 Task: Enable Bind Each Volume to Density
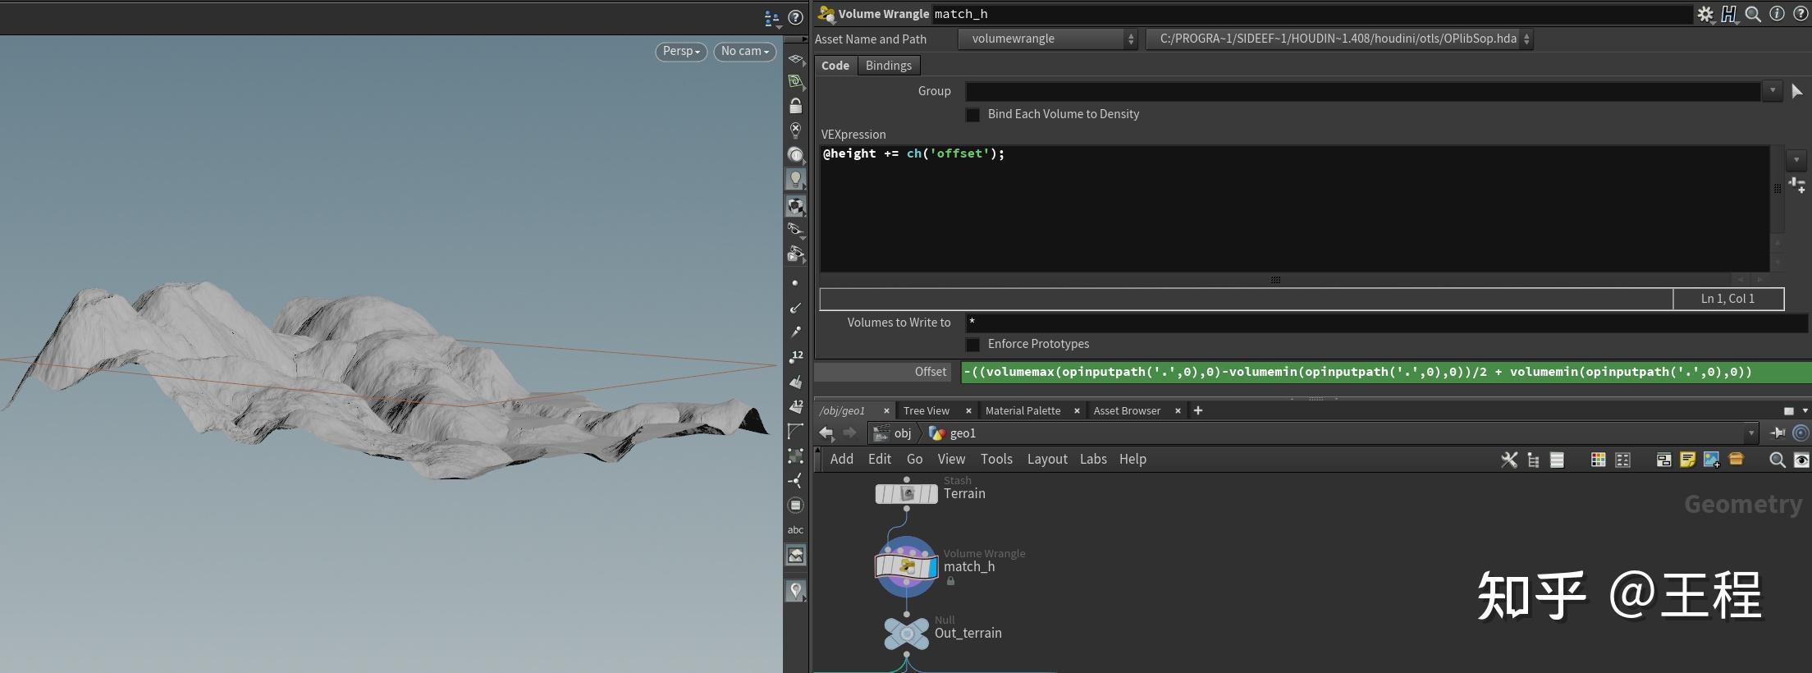coord(972,115)
